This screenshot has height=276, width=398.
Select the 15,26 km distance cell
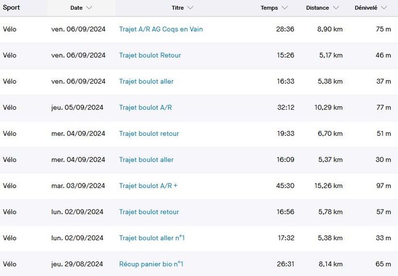(329, 186)
